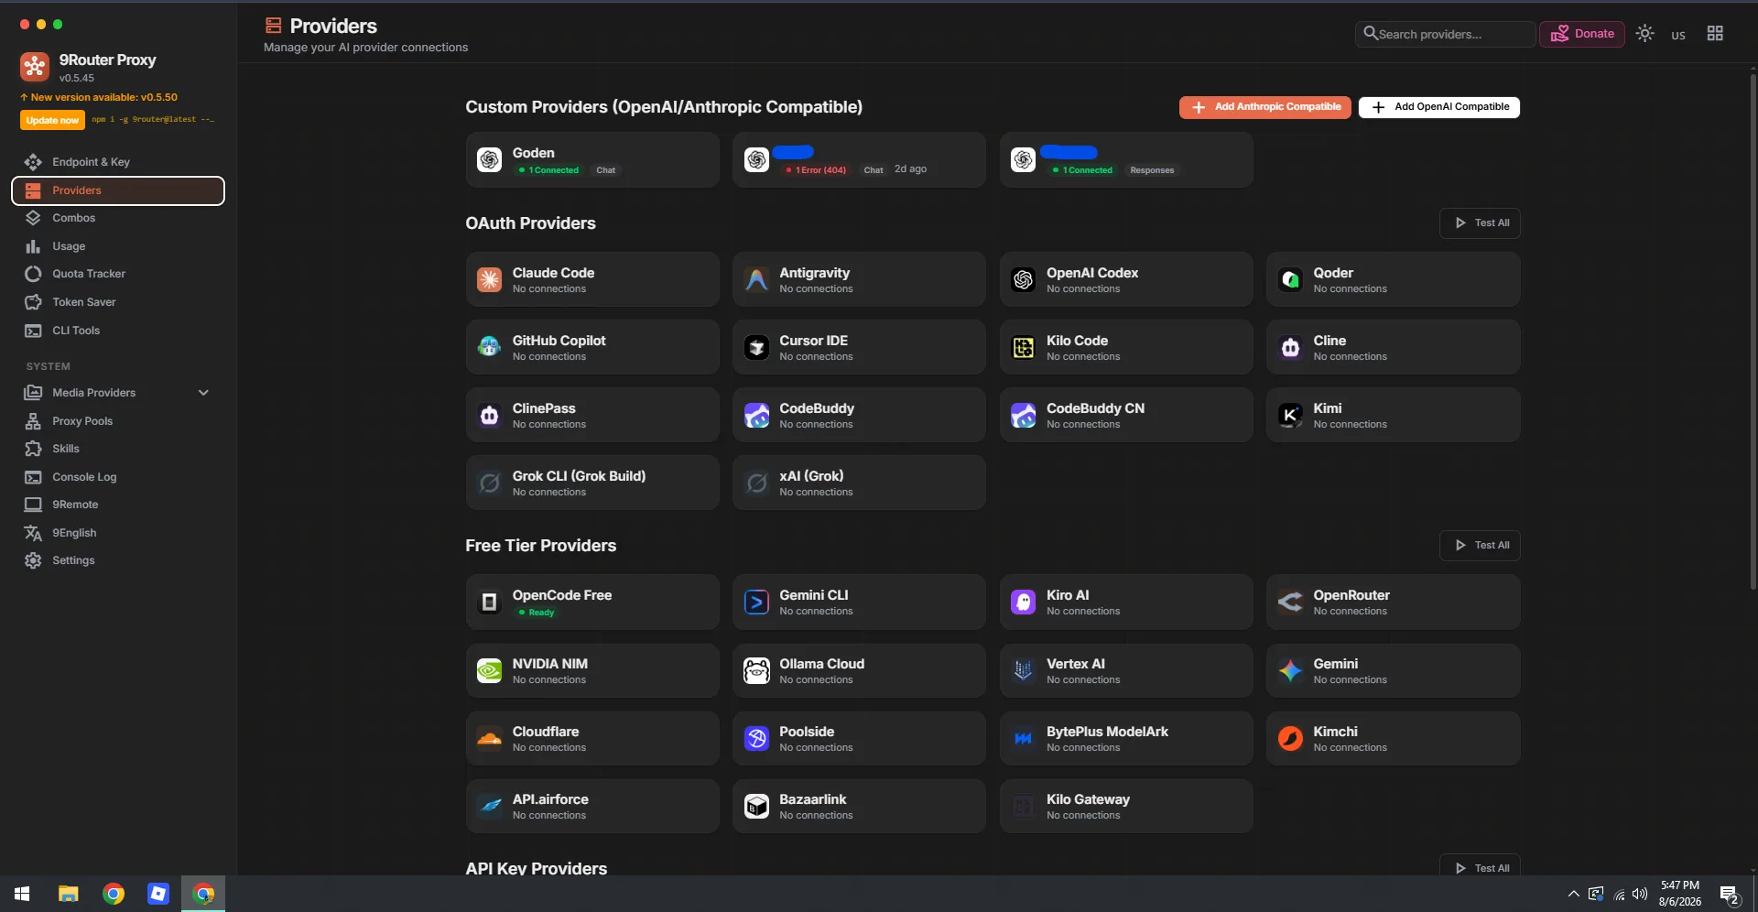Click the Cursor IDE provider icon
Screen dimensions: 1758x912
756,347
